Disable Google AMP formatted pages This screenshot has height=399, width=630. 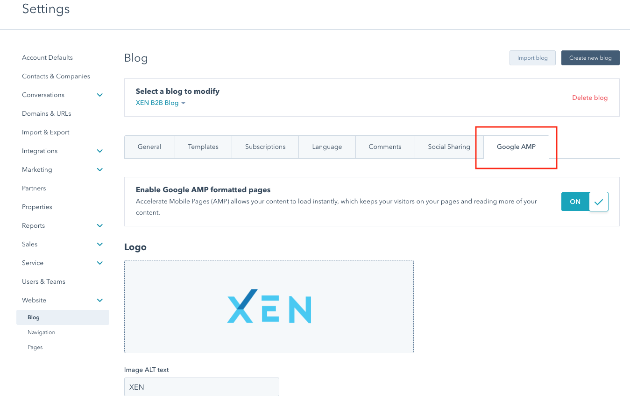pyautogui.click(x=585, y=202)
